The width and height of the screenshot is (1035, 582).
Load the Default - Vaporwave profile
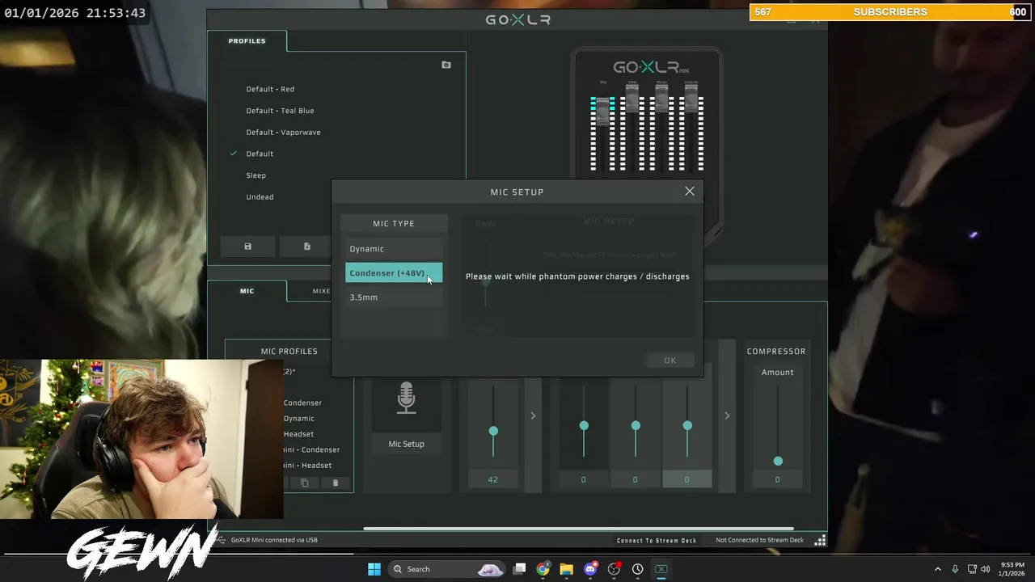[x=283, y=132]
